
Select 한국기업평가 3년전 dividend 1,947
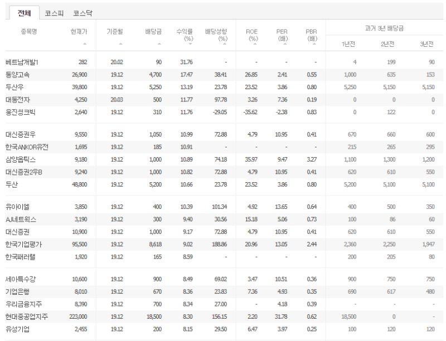coord(428,245)
